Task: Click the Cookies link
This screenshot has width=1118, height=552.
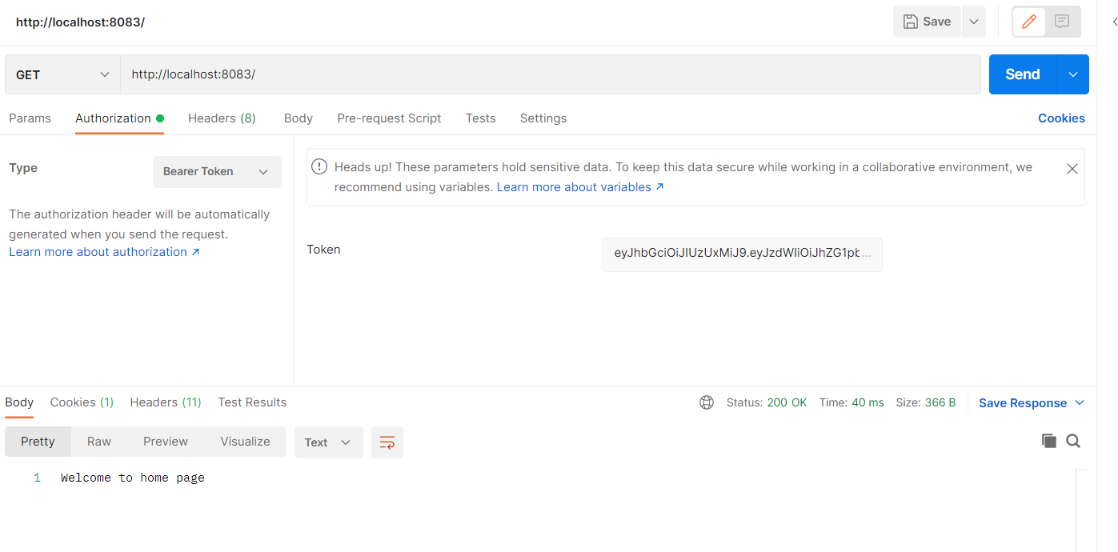Action: [x=1061, y=118]
